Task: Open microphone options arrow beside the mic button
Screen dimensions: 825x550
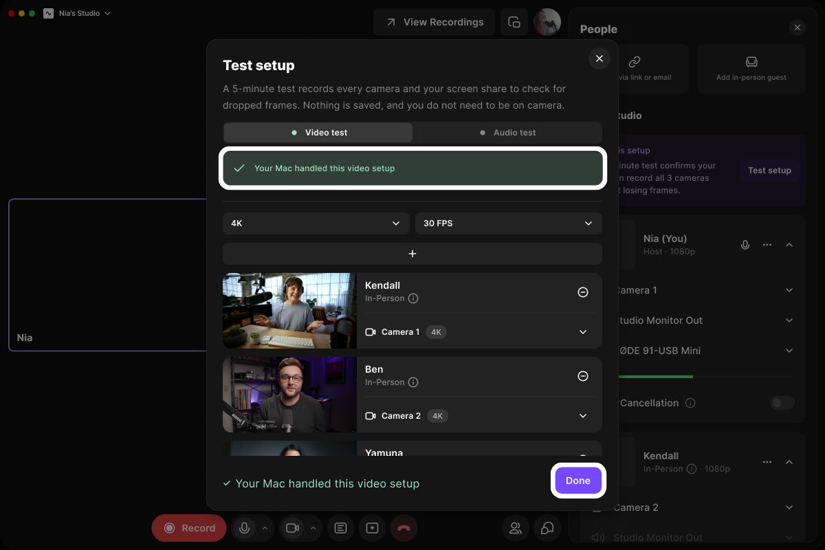Action: [x=264, y=528]
